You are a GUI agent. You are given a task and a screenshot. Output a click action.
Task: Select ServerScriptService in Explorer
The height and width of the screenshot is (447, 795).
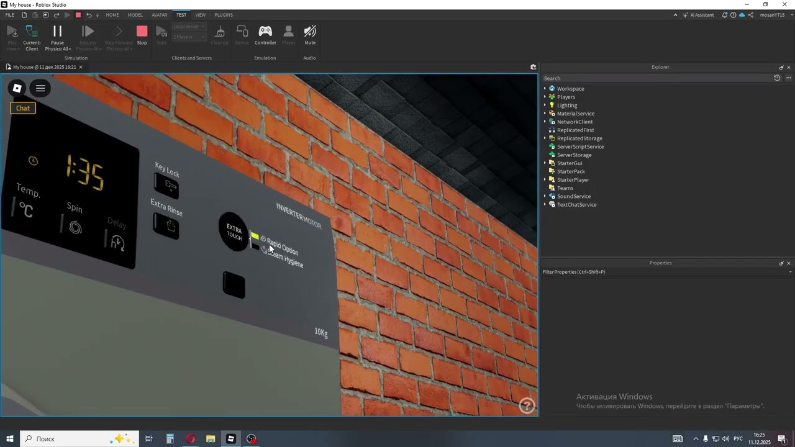pyautogui.click(x=580, y=147)
